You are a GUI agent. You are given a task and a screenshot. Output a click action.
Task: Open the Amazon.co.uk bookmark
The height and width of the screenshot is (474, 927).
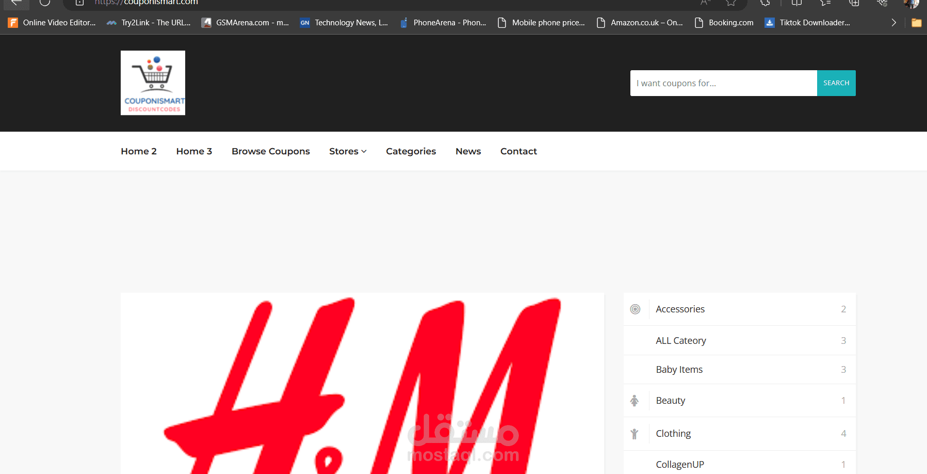[640, 23]
